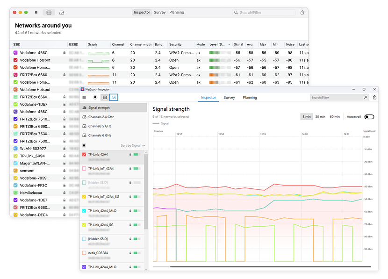Click the NetSpot app icon in the title bar
388x279 pixels.
pos(83,89)
